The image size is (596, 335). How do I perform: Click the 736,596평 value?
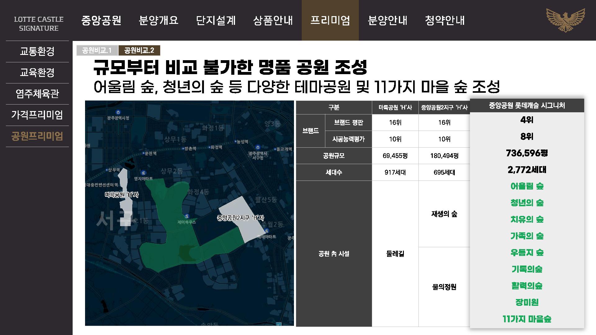pos(527,153)
